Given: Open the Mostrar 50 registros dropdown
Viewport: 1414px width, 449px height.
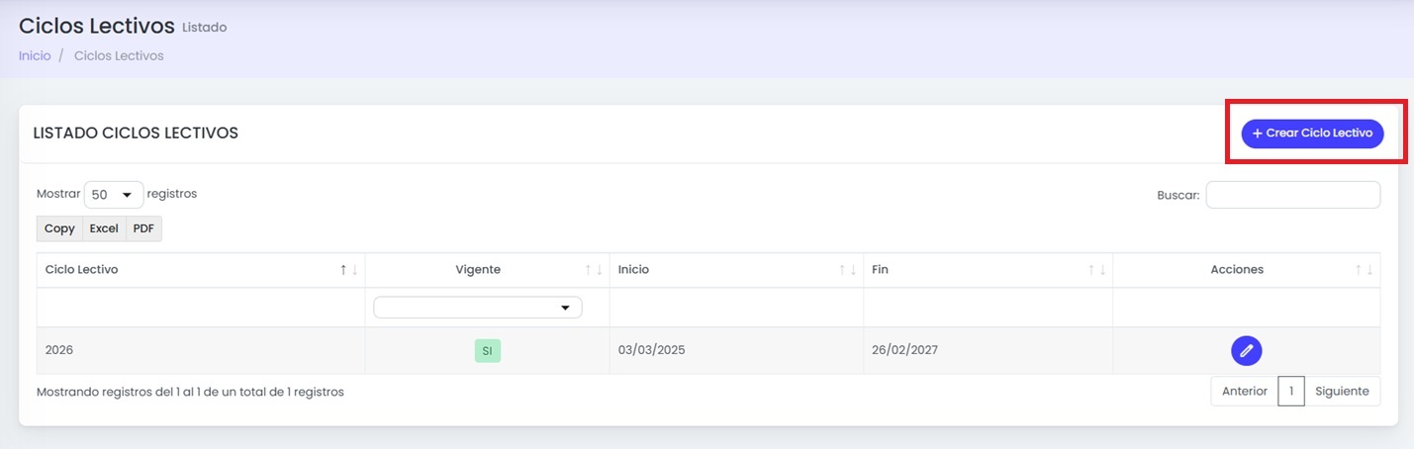Looking at the screenshot, I should (114, 195).
